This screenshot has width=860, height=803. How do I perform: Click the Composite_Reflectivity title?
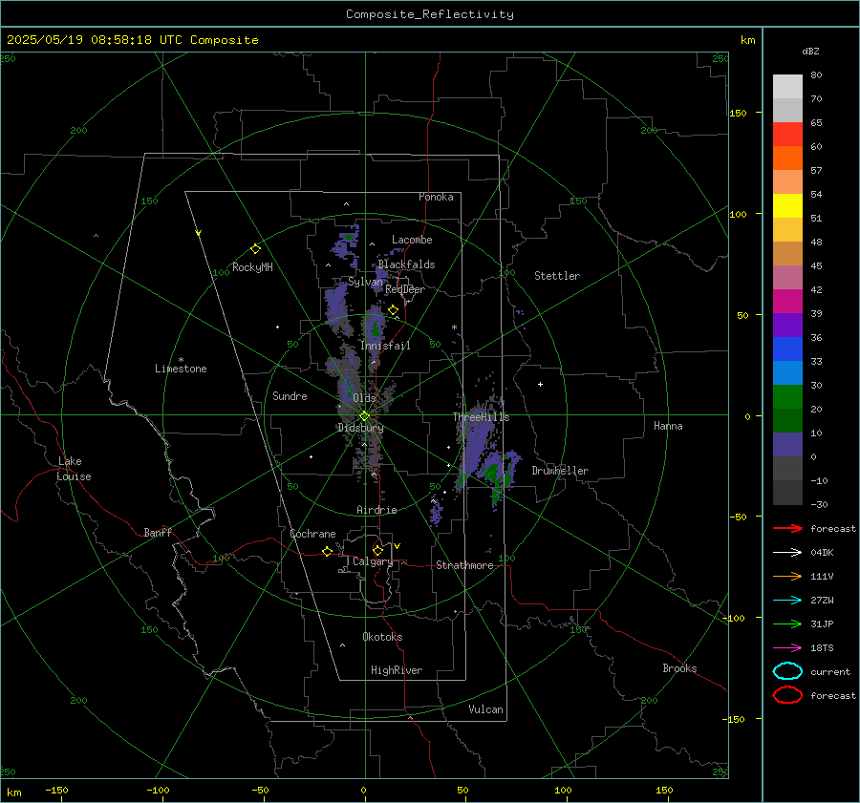pos(429,14)
